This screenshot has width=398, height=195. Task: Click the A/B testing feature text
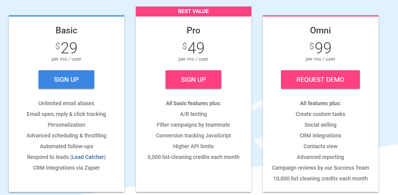coord(193,114)
